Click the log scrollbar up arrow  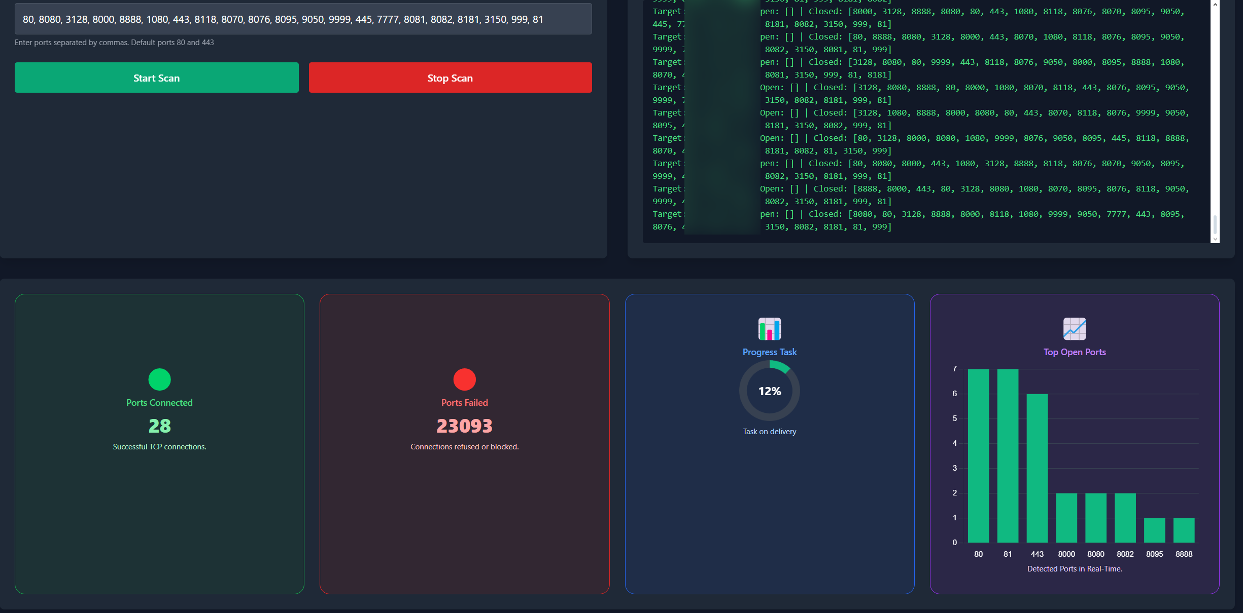click(1215, 5)
